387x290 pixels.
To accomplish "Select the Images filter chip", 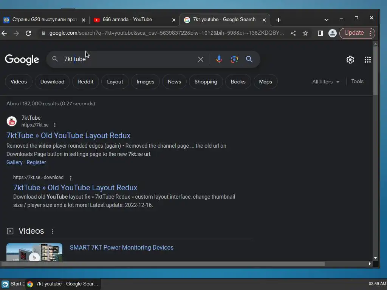I will pyautogui.click(x=146, y=82).
